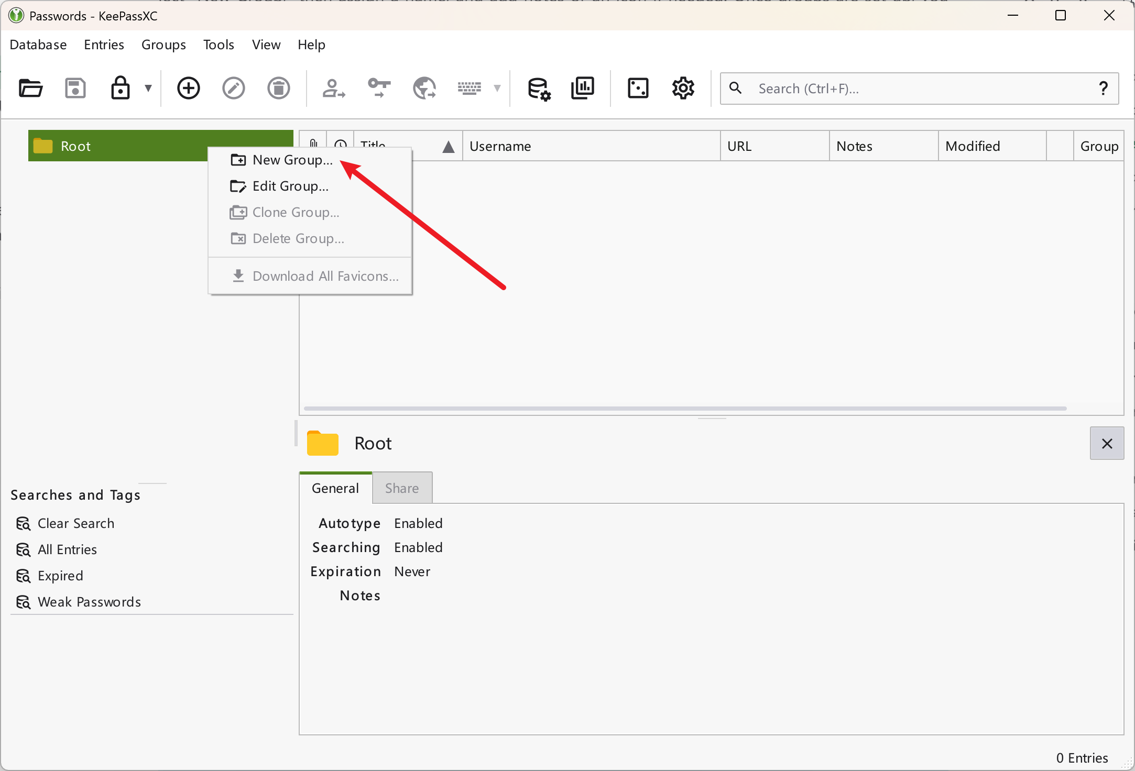This screenshot has height=771, width=1135.
Task: Switch to the Share tab
Action: 402,488
